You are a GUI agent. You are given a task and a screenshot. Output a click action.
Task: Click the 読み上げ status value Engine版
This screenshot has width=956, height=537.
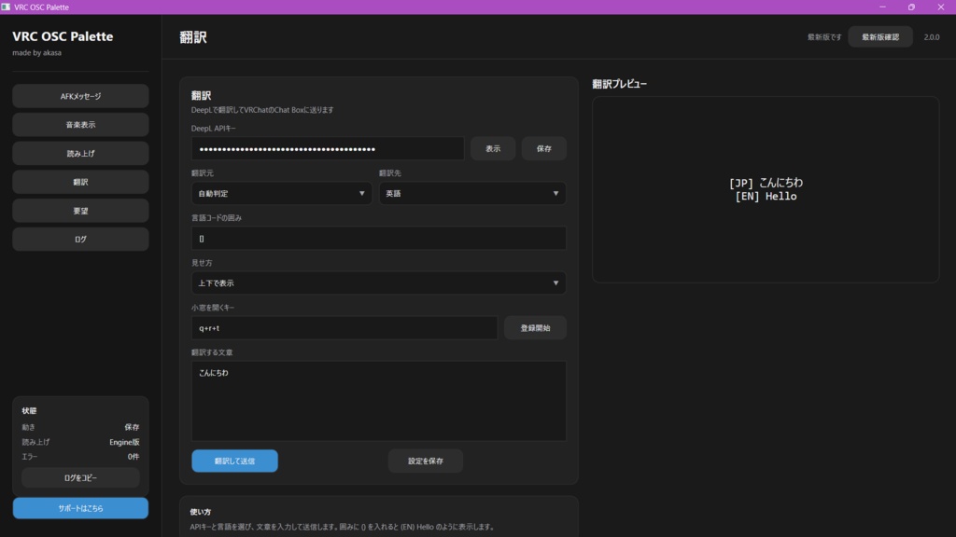pyautogui.click(x=124, y=442)
